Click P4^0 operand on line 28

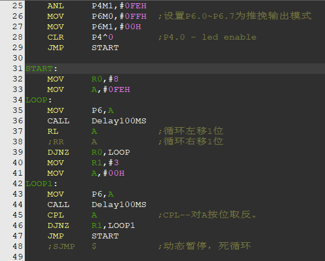(102, 37)
